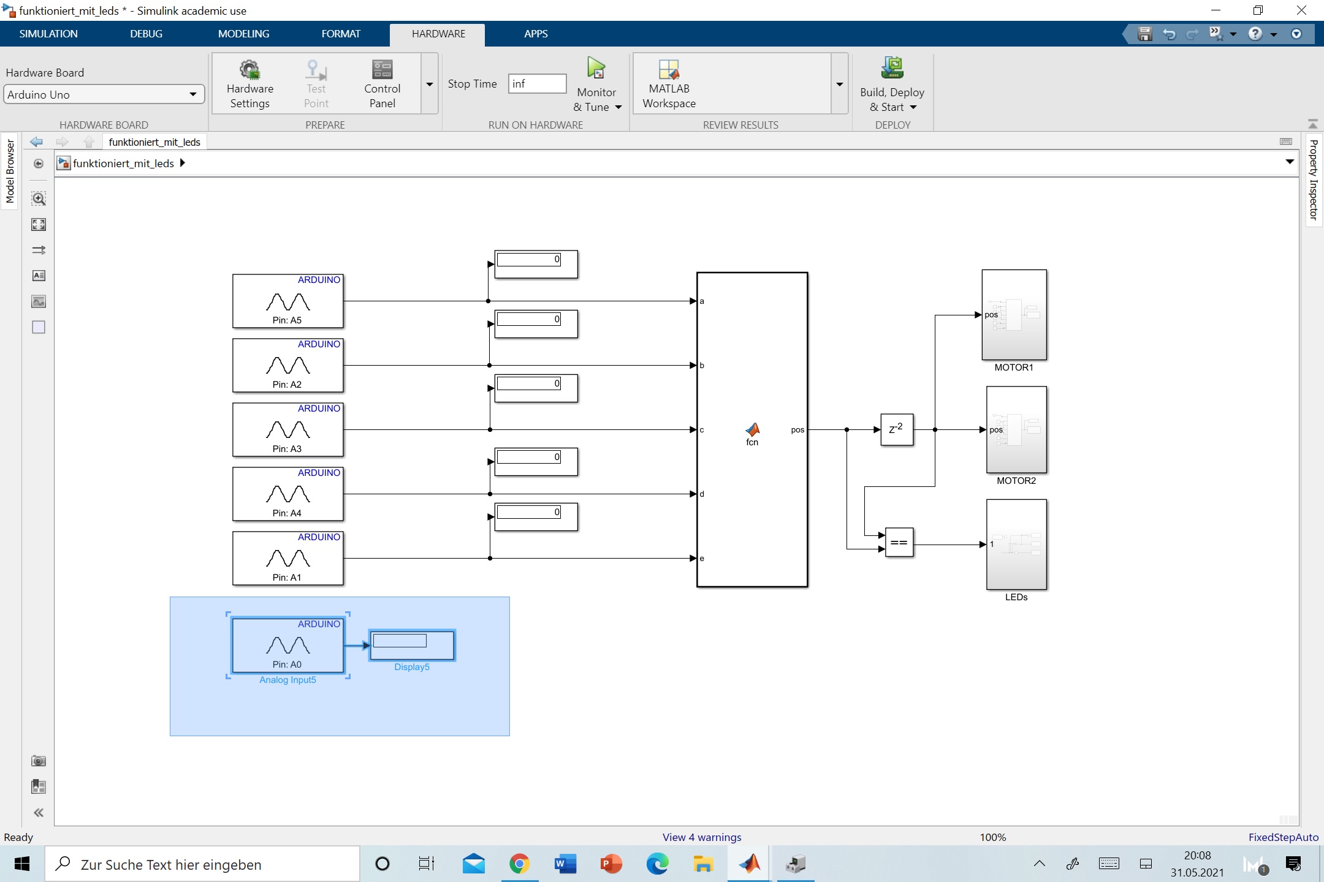Switch to the MODELING tab

(243, 34)
